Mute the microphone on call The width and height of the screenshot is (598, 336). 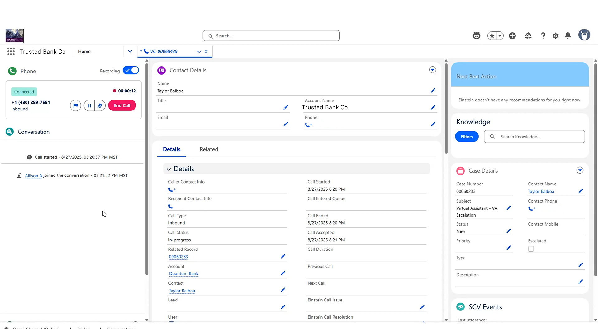pos(100,105)
